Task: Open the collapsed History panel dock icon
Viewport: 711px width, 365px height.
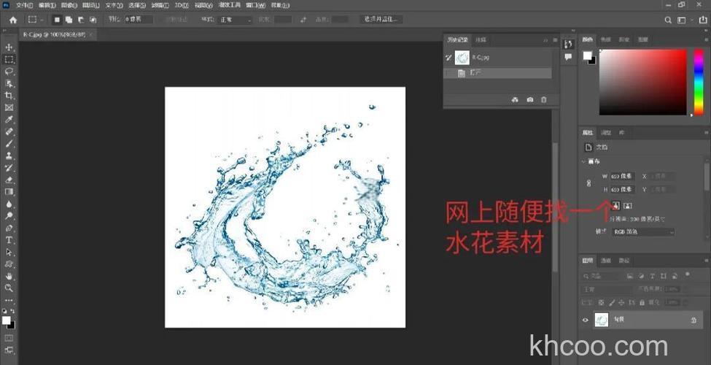Action: (x=568, y=44)
